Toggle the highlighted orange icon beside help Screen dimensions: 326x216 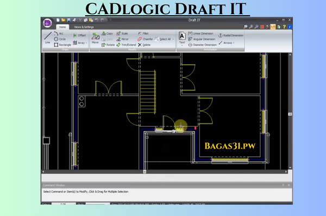[x=273, y=27]
